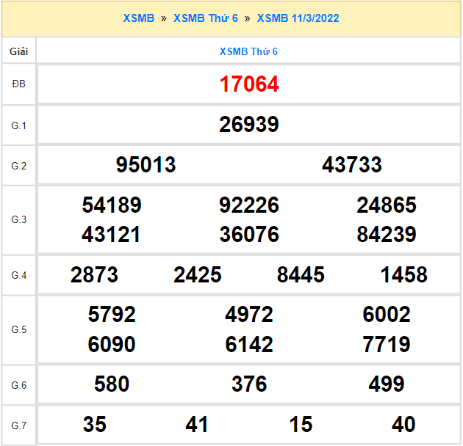The image size is (463, 446).
Task: Select fourth prize number 8445
Action: coord(301,275)
